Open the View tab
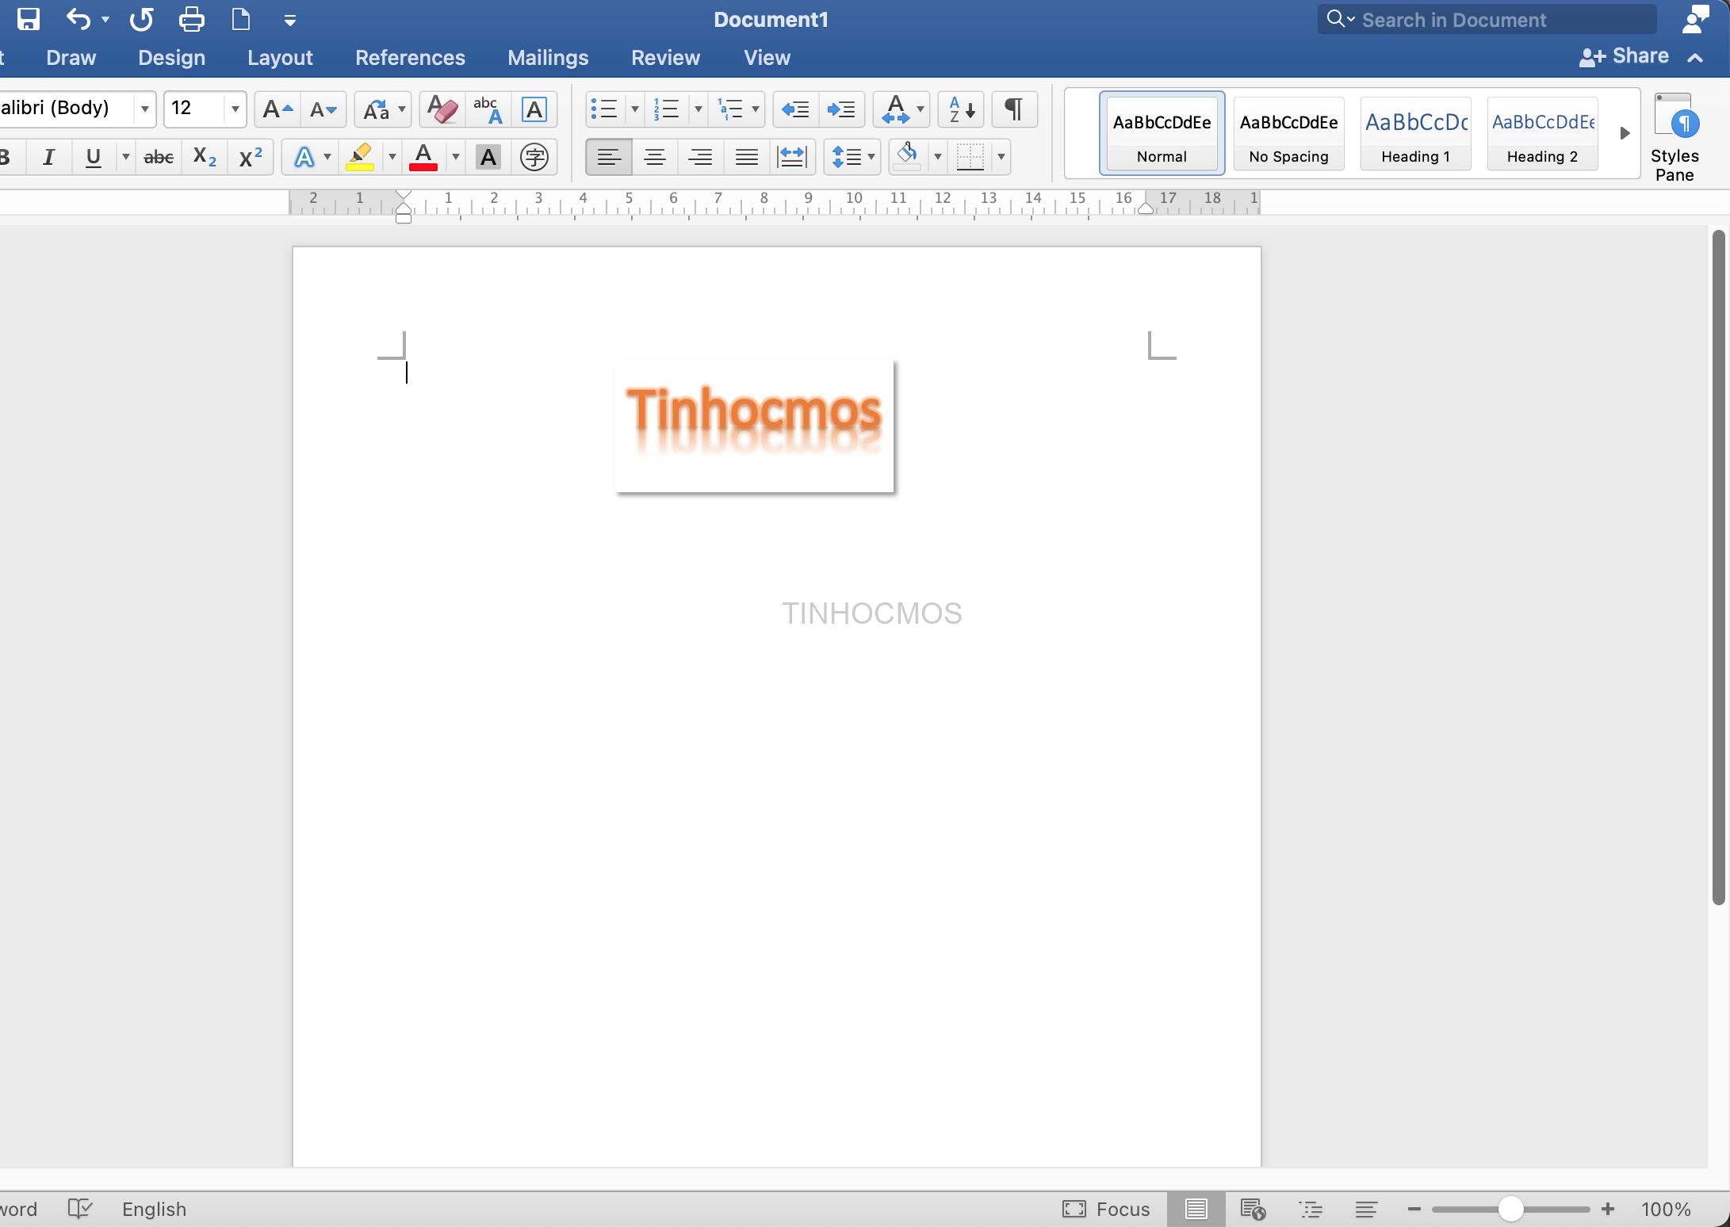 coord(767,58)
